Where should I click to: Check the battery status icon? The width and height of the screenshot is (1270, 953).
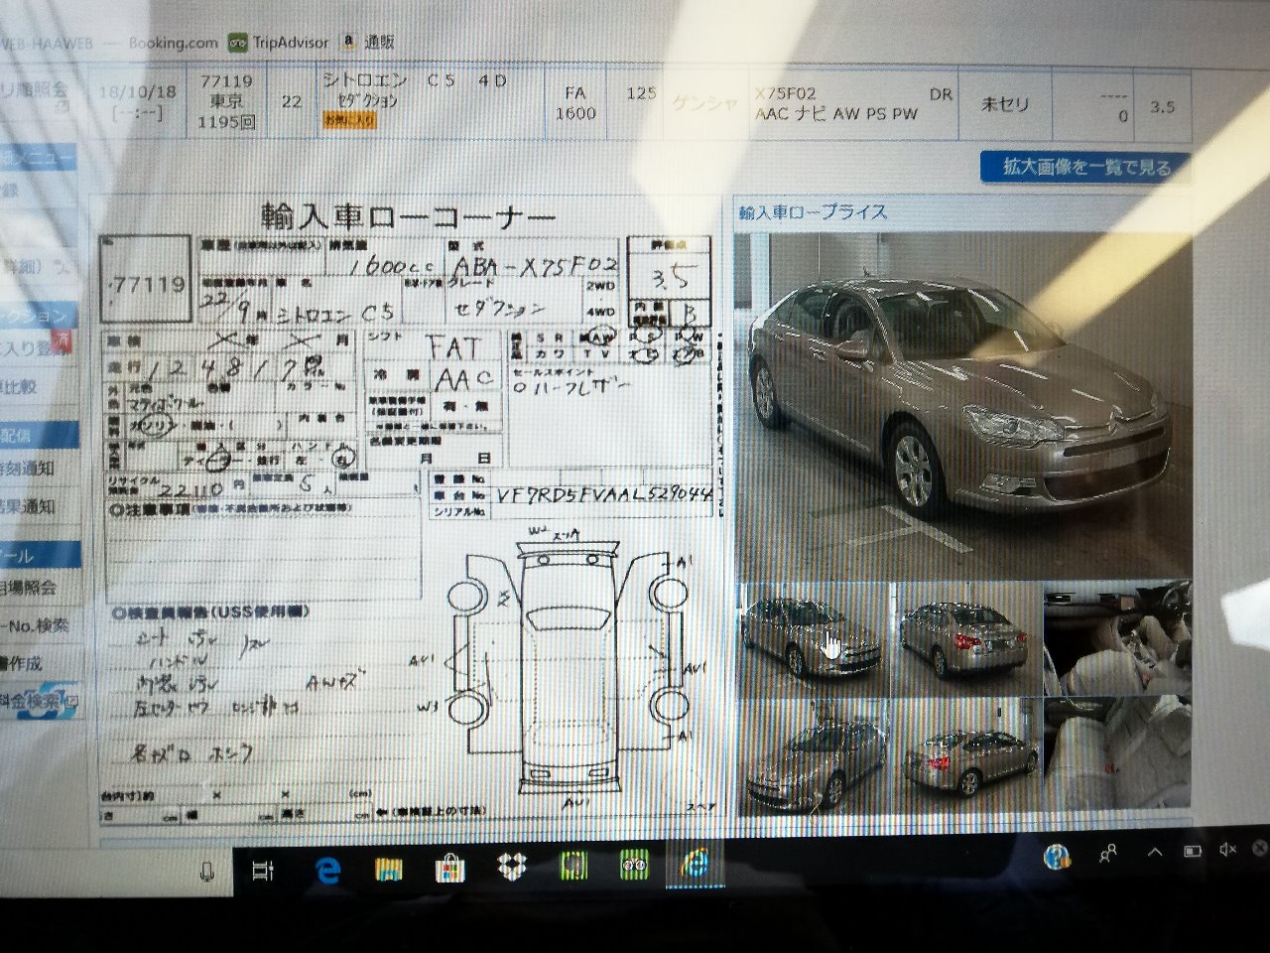[1193, 851]
